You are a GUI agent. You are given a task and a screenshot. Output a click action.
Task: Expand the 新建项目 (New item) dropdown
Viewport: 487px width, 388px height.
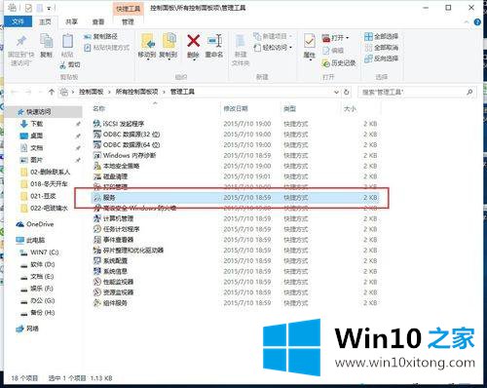(290, 36)
